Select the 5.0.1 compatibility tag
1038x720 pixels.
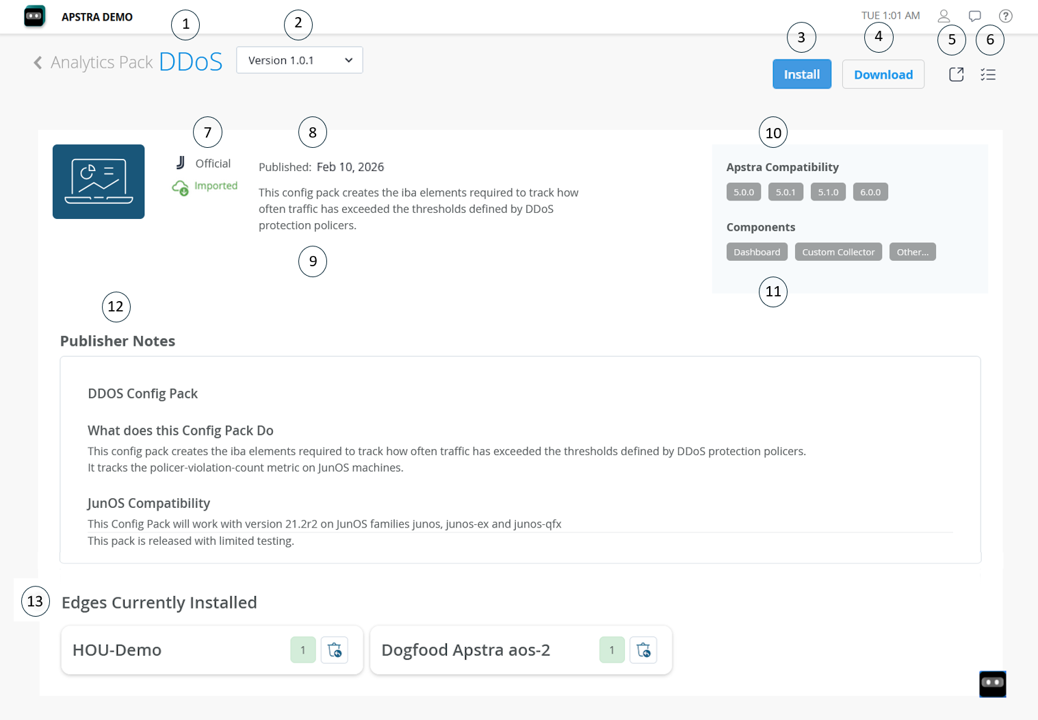coord(786,192)
